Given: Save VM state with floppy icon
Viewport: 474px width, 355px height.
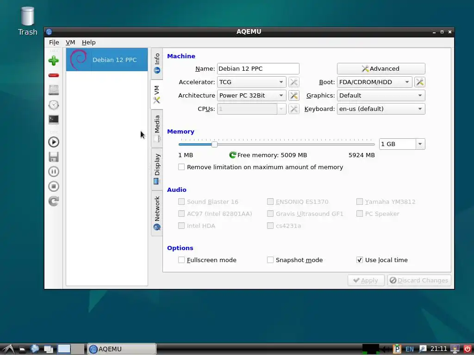Looking at the screenshot, I should (x=54, y=157).
